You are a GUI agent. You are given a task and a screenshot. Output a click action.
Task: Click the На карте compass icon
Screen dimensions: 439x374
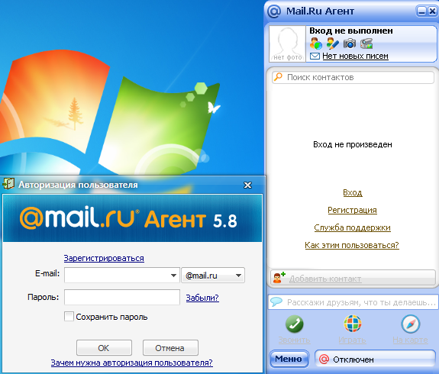[411, 324]
